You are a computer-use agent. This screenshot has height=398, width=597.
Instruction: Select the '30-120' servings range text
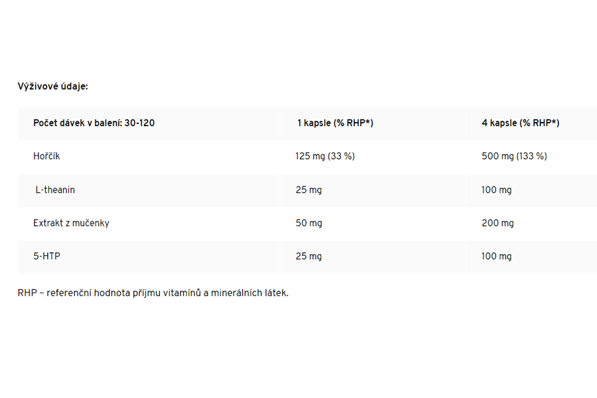click(x=139, y=123)
